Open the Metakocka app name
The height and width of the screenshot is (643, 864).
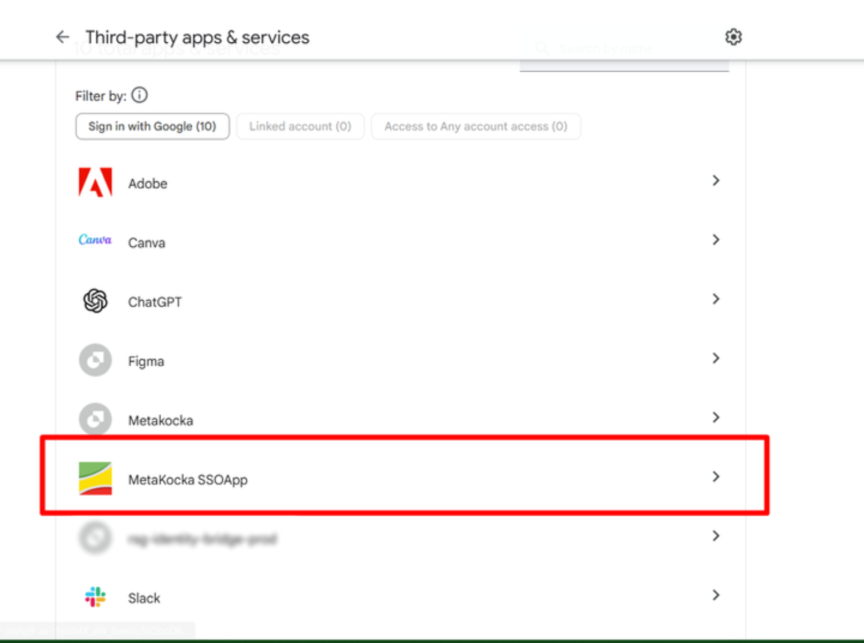161,420
